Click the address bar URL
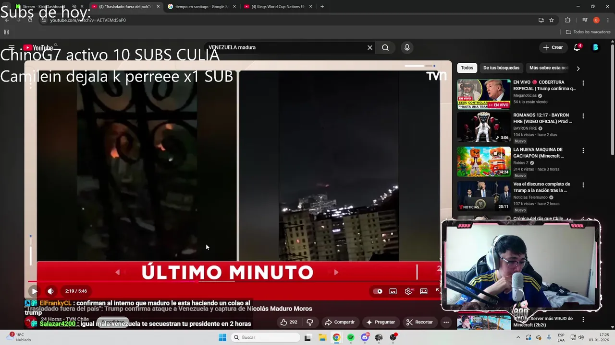Viewport: 615px width, 345px height. pos(88,20)
